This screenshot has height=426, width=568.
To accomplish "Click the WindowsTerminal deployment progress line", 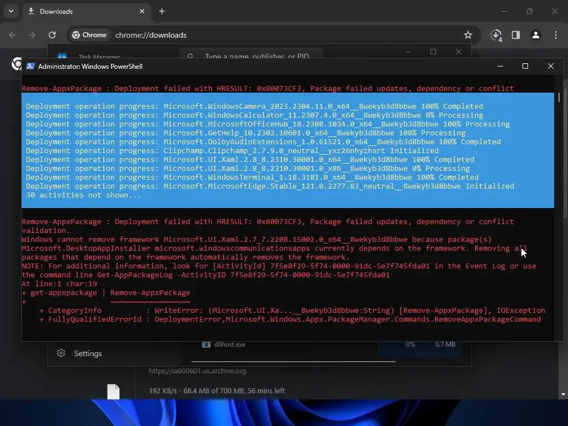I will coord(252,177).
